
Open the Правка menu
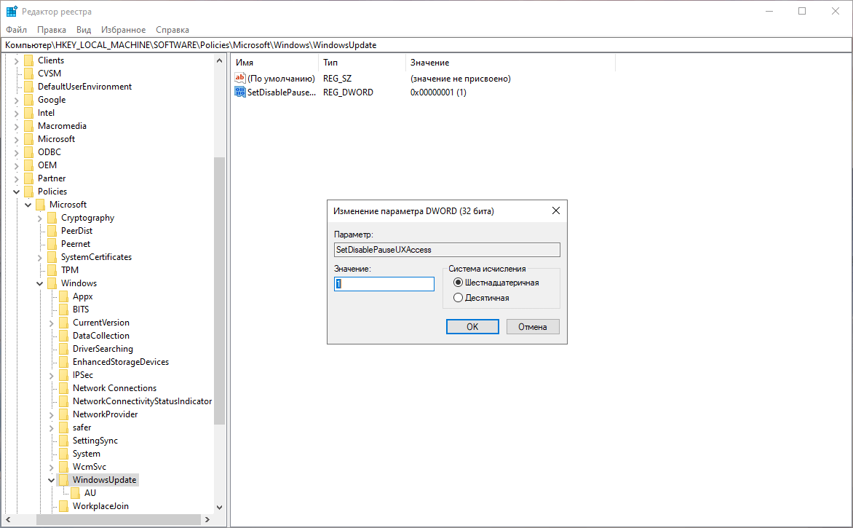click(x=51, y=30)
